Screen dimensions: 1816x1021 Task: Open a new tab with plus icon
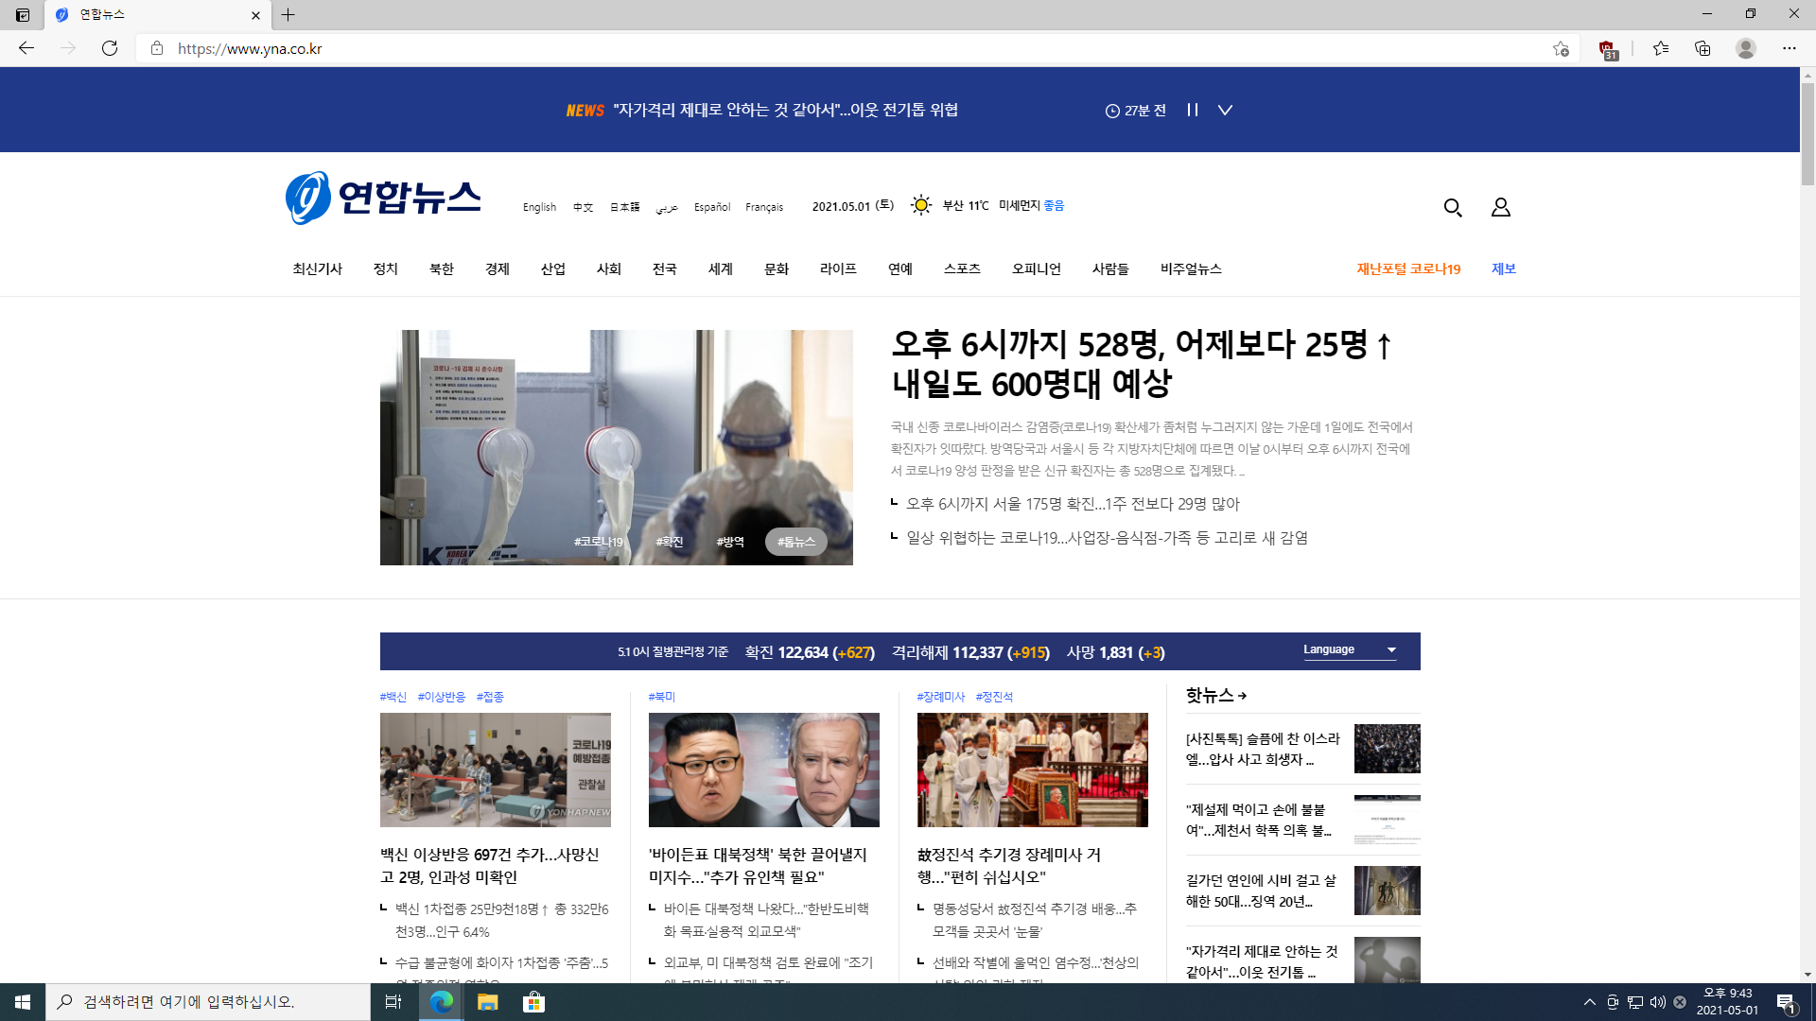click(x=288, y=14)
